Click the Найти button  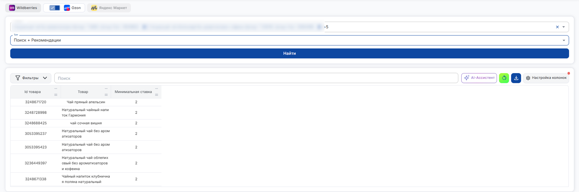pyautogui.click(x=289, y=53)
